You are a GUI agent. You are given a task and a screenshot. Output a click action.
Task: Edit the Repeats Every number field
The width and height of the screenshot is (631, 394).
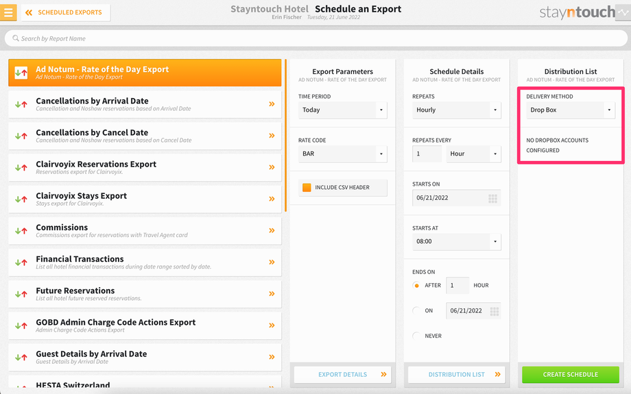(427, 153)
